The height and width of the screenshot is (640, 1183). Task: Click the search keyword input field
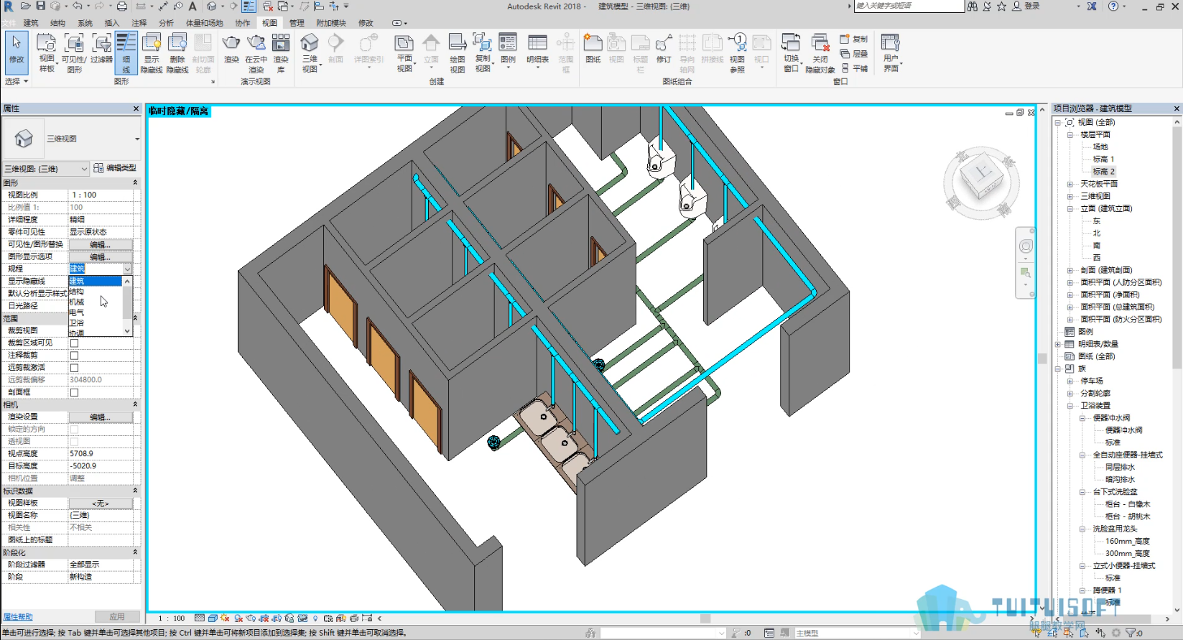pyautogui.click(x=909, y=6)
